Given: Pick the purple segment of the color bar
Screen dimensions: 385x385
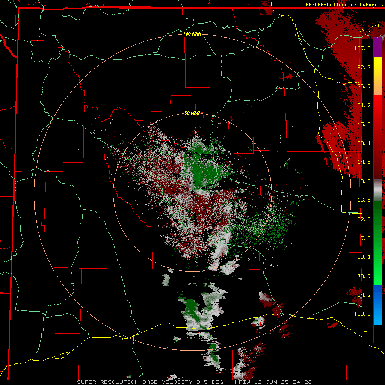Looking at the screenshot, I should pos(378,47).
